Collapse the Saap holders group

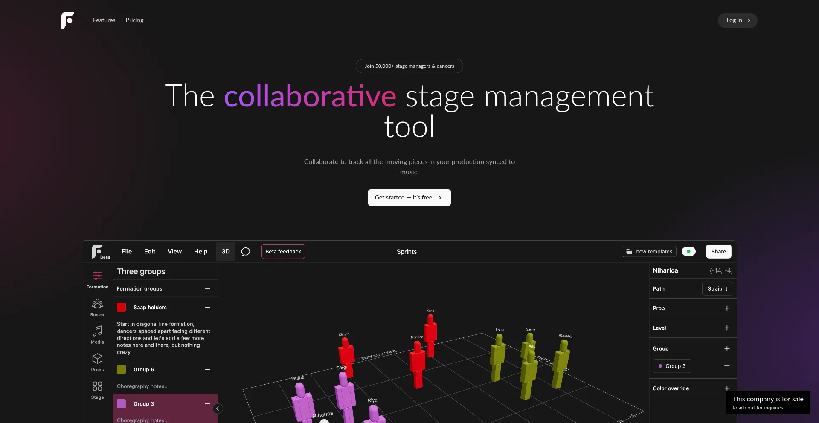point(208,307)
